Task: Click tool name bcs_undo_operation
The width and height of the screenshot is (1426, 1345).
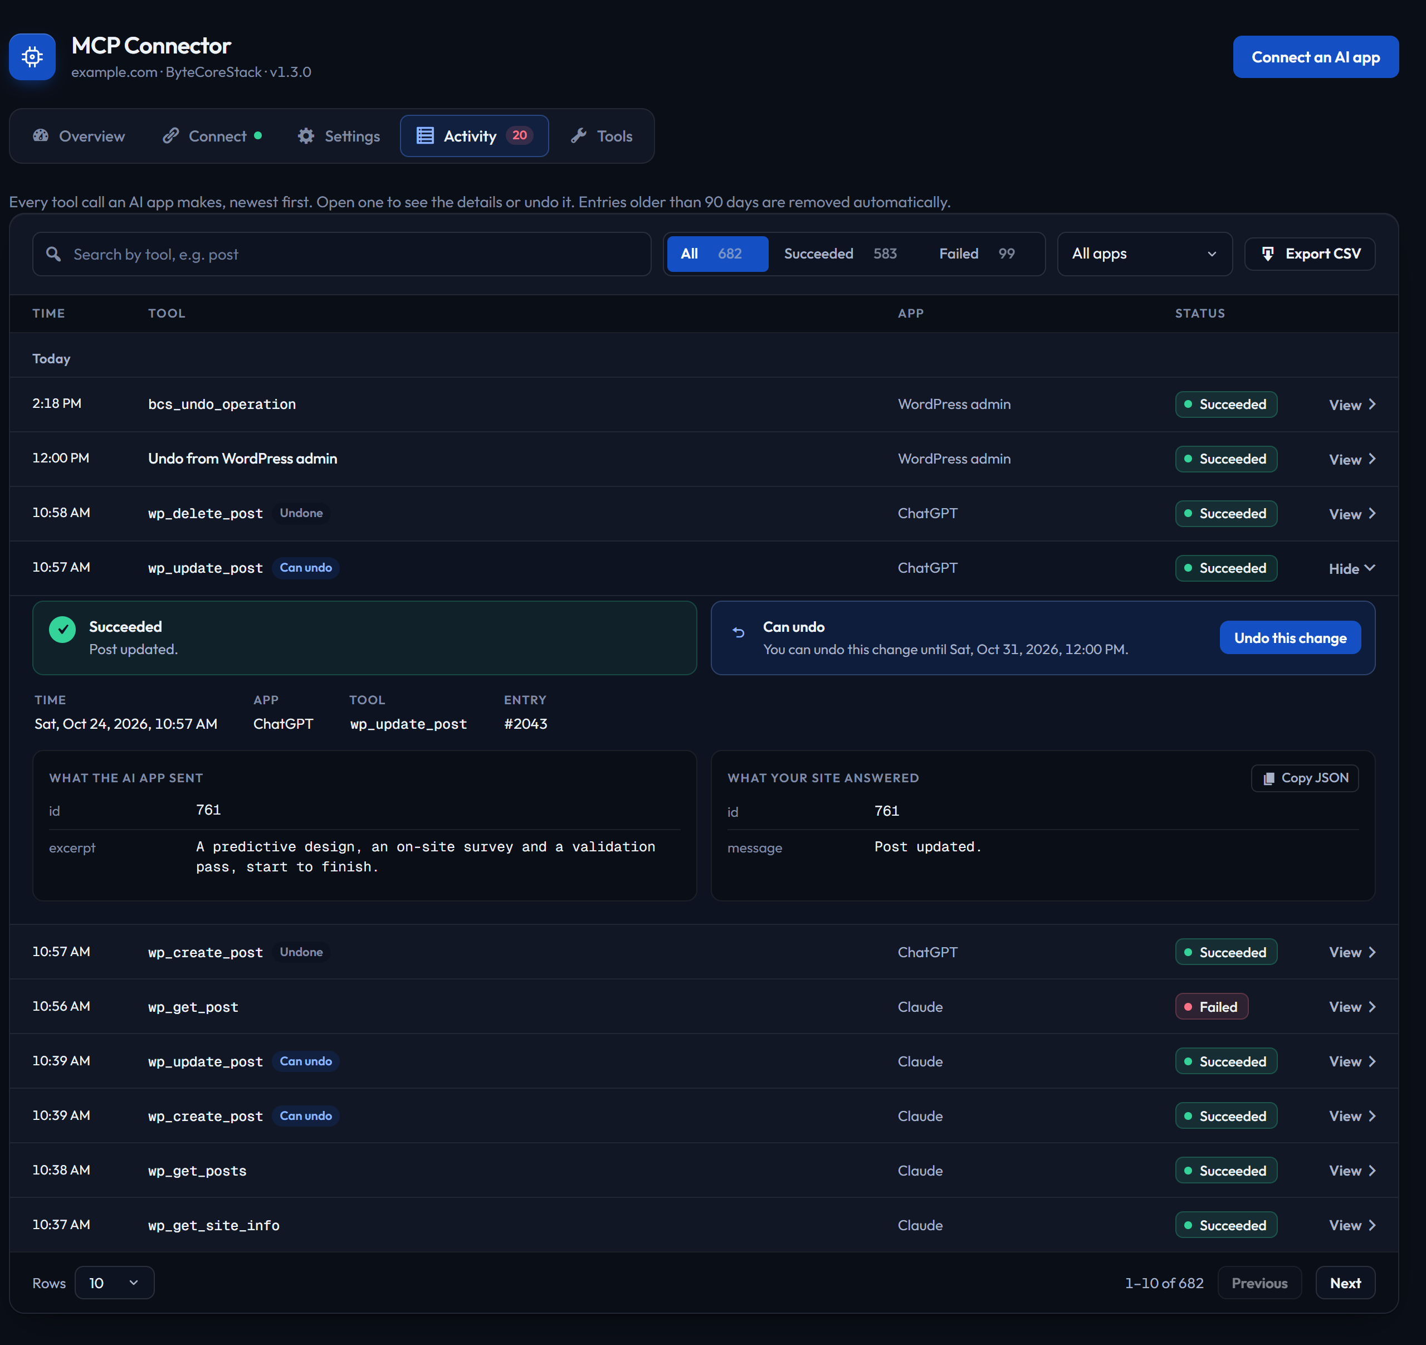Action: 222,405
